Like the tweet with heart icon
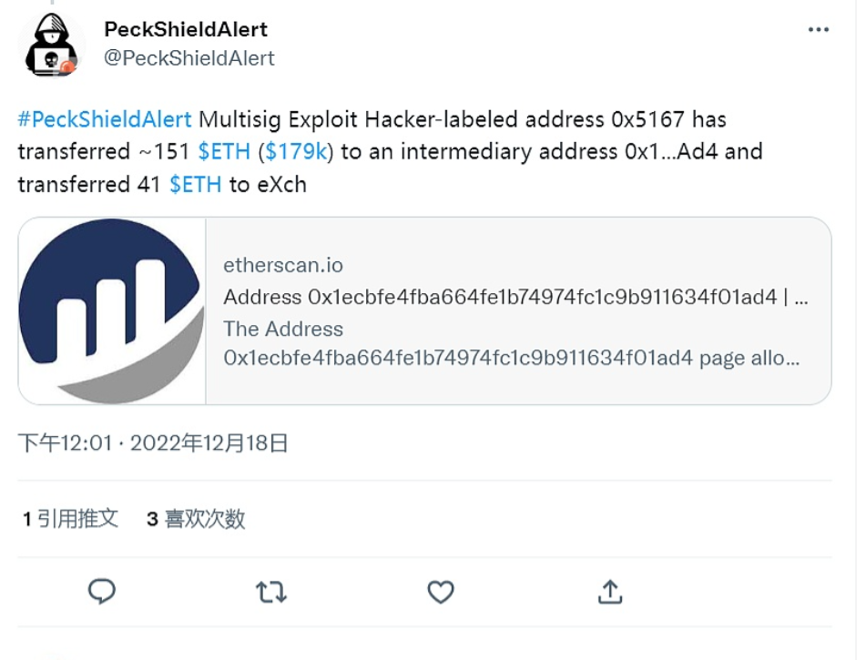 [x=441, y=593]
